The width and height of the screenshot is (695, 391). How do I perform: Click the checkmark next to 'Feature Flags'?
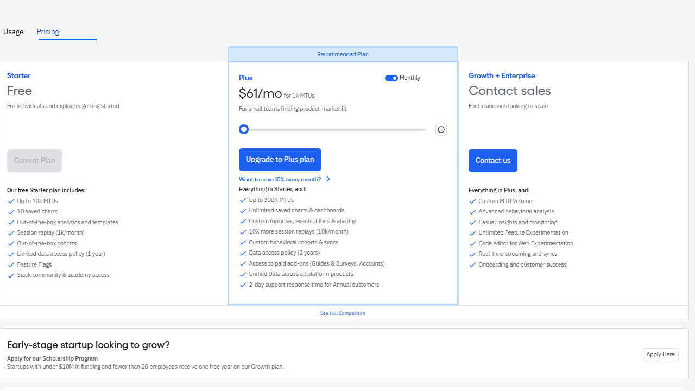[11, 264]
